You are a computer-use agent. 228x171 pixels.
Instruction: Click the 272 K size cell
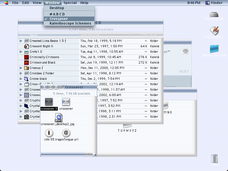click(143, 62)
